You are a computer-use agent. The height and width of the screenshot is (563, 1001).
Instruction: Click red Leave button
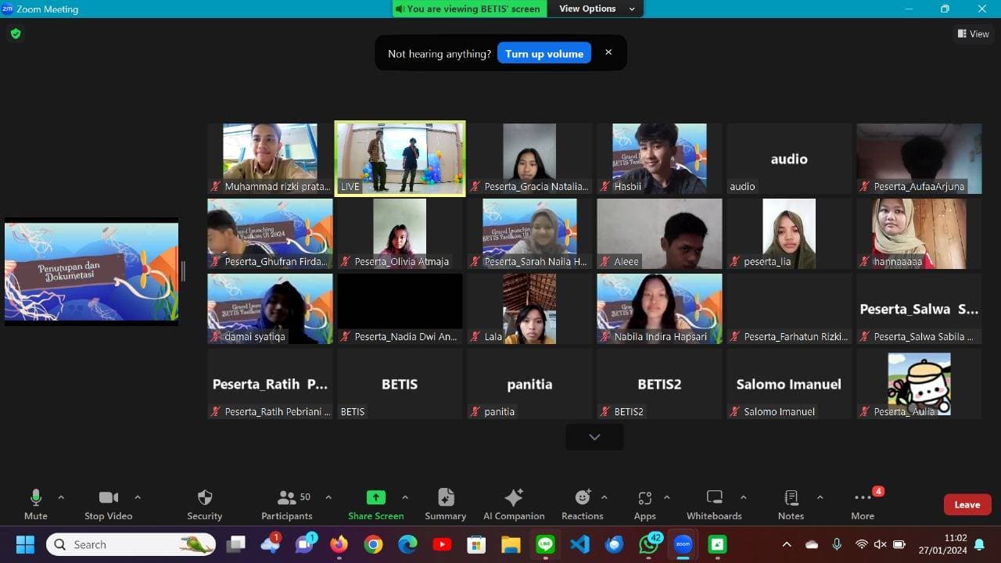pyautogui.click(x=967, y=504)
